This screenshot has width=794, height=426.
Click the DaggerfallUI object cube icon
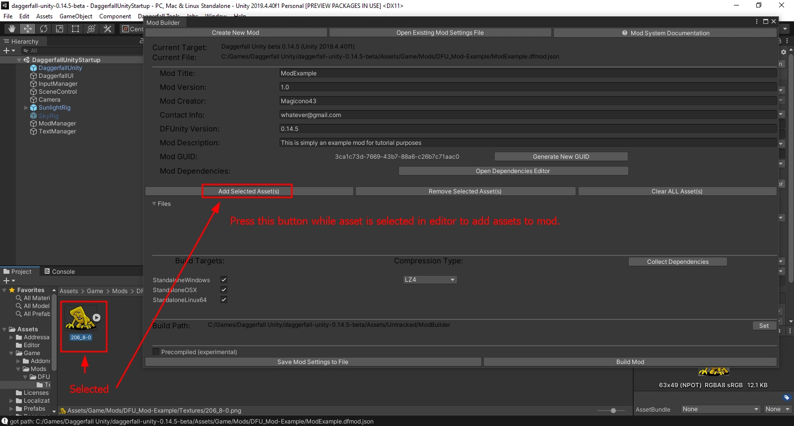pos(34,76)
